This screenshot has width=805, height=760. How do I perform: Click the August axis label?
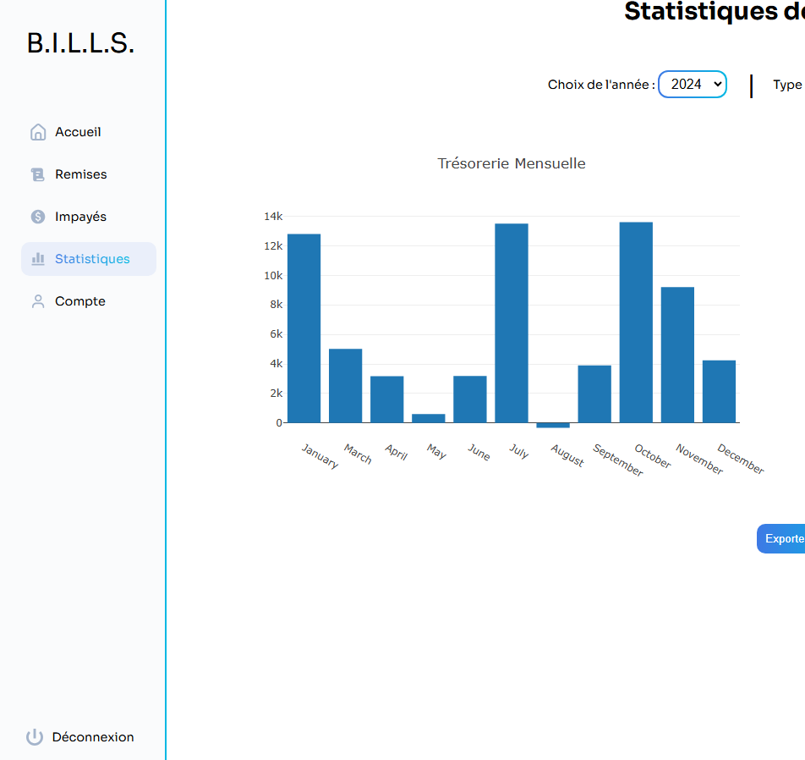[x=568, y=455]
